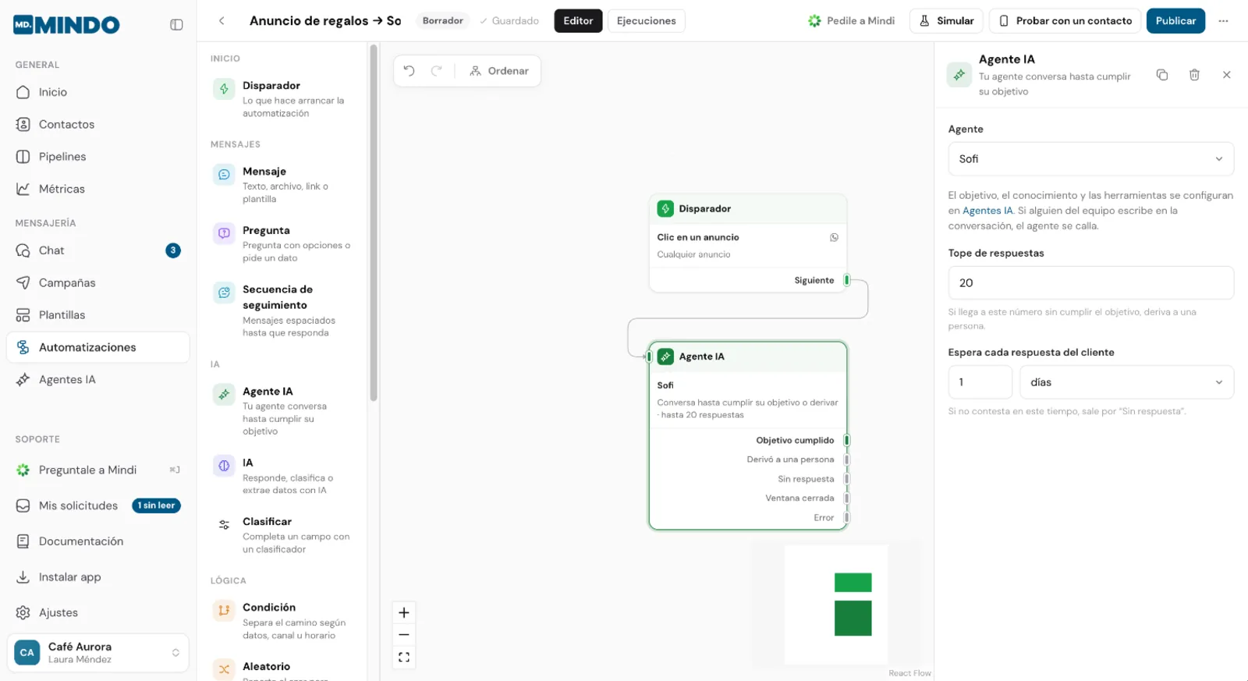
Task: Open the días time unit dropdown
Action: click(1126, 382)
